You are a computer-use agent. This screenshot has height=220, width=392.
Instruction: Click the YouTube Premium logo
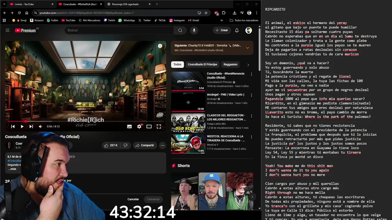pyautogui.click(x=25, y=30)
